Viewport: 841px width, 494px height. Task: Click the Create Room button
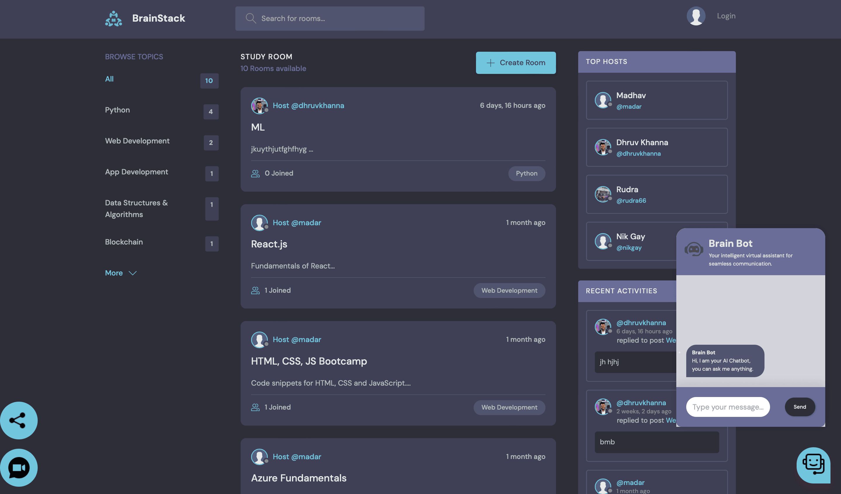coord(516,63)
